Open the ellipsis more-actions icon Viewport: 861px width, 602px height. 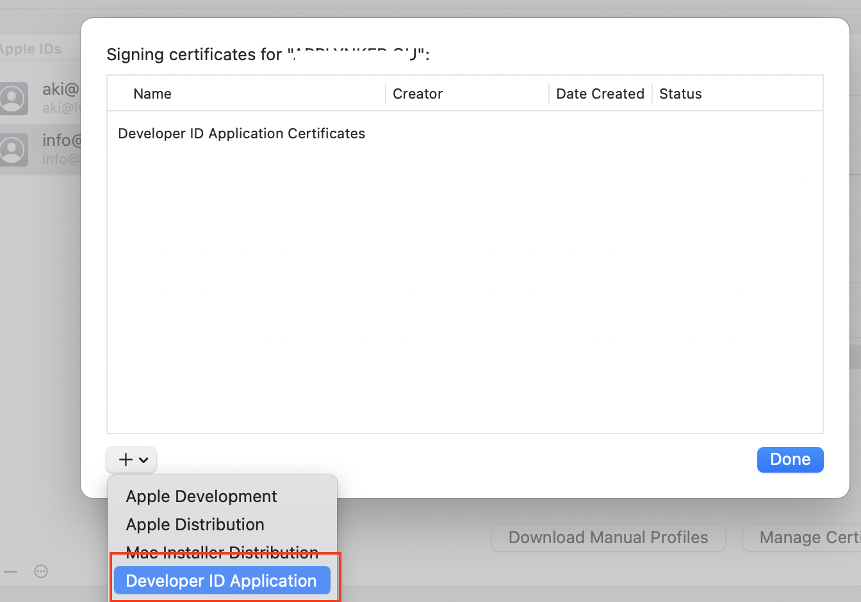coord(41,571)
